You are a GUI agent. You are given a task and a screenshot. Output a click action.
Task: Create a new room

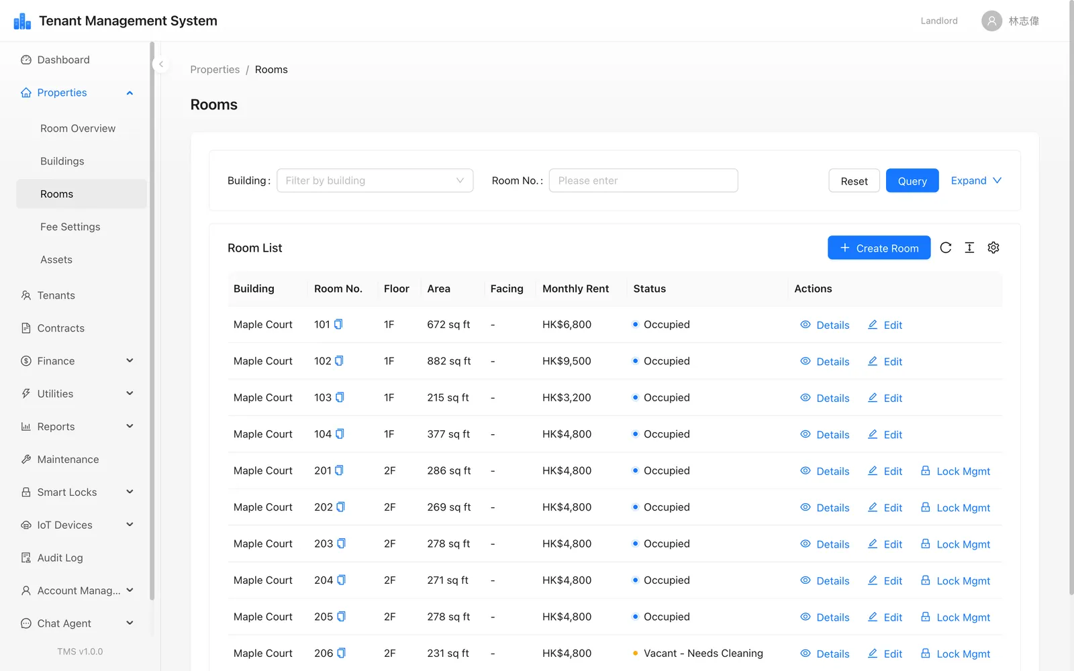click(879, 248)
